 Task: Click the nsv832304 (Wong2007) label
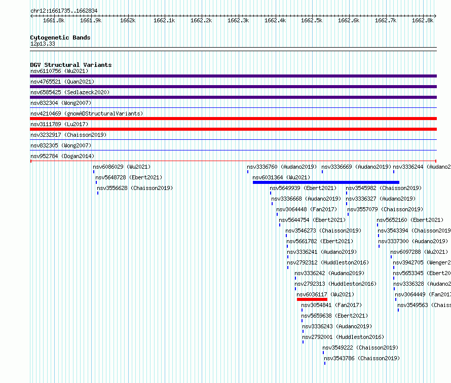(61, 103)
